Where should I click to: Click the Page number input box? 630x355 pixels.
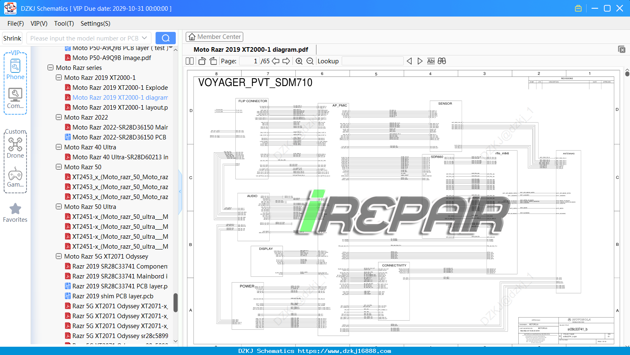tap(249, 61)
